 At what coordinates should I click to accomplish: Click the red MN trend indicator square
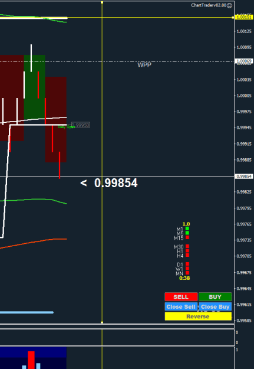pyautogui.click(x=187, y=273)
